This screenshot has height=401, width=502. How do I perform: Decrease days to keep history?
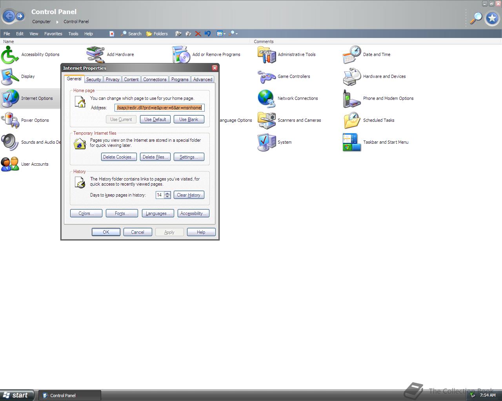pyautogui.click(x=167, y=197)
